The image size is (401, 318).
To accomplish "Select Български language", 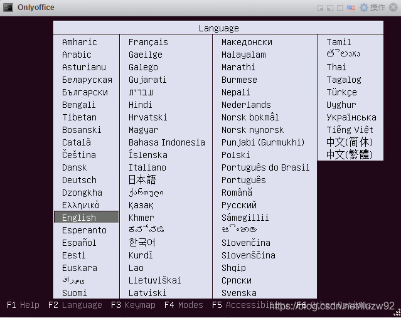I will [85, 92].
